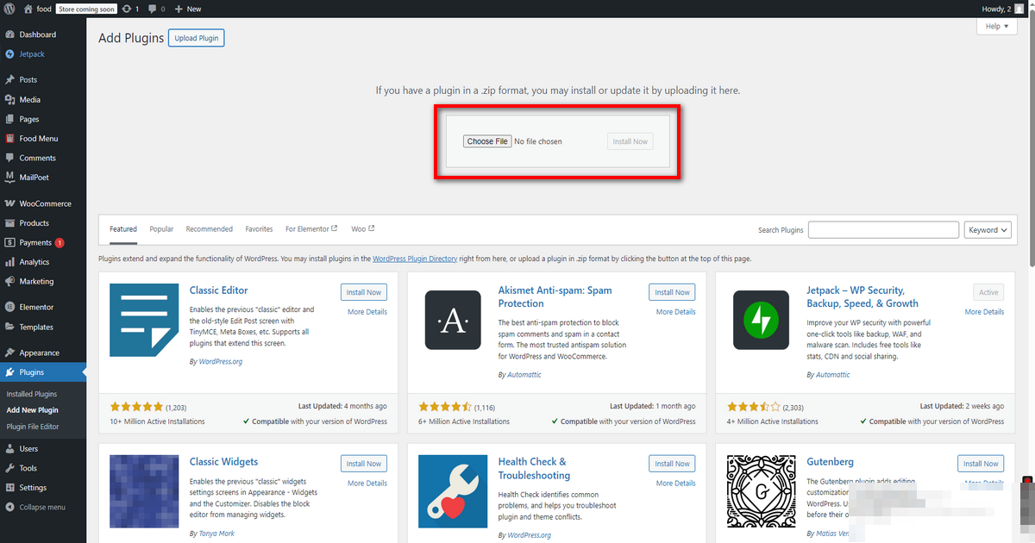View More Details for Akismet
The height and width of the screenshot is (543, 1035).
pyautogui.click(x=675, y=312)
